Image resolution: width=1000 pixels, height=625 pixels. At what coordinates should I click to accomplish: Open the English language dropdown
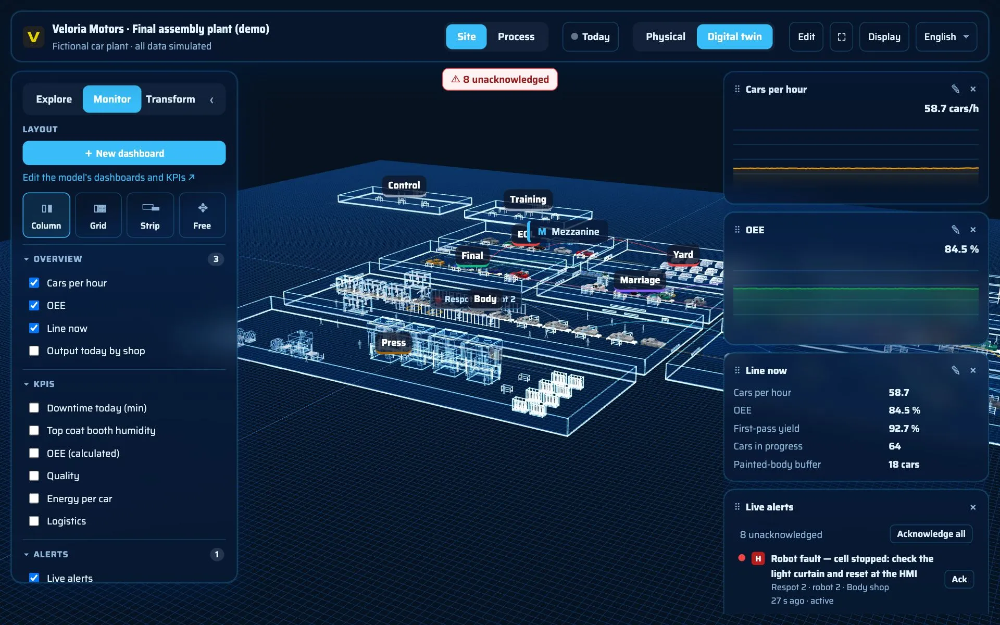[946, 37]
